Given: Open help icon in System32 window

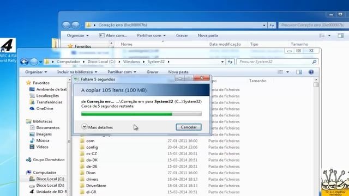Looking at the screenshot, I should pyautogui.click(x=311, y=72).
